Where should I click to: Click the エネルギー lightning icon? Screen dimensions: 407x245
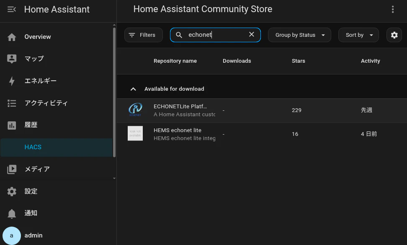tap(12, 81)
